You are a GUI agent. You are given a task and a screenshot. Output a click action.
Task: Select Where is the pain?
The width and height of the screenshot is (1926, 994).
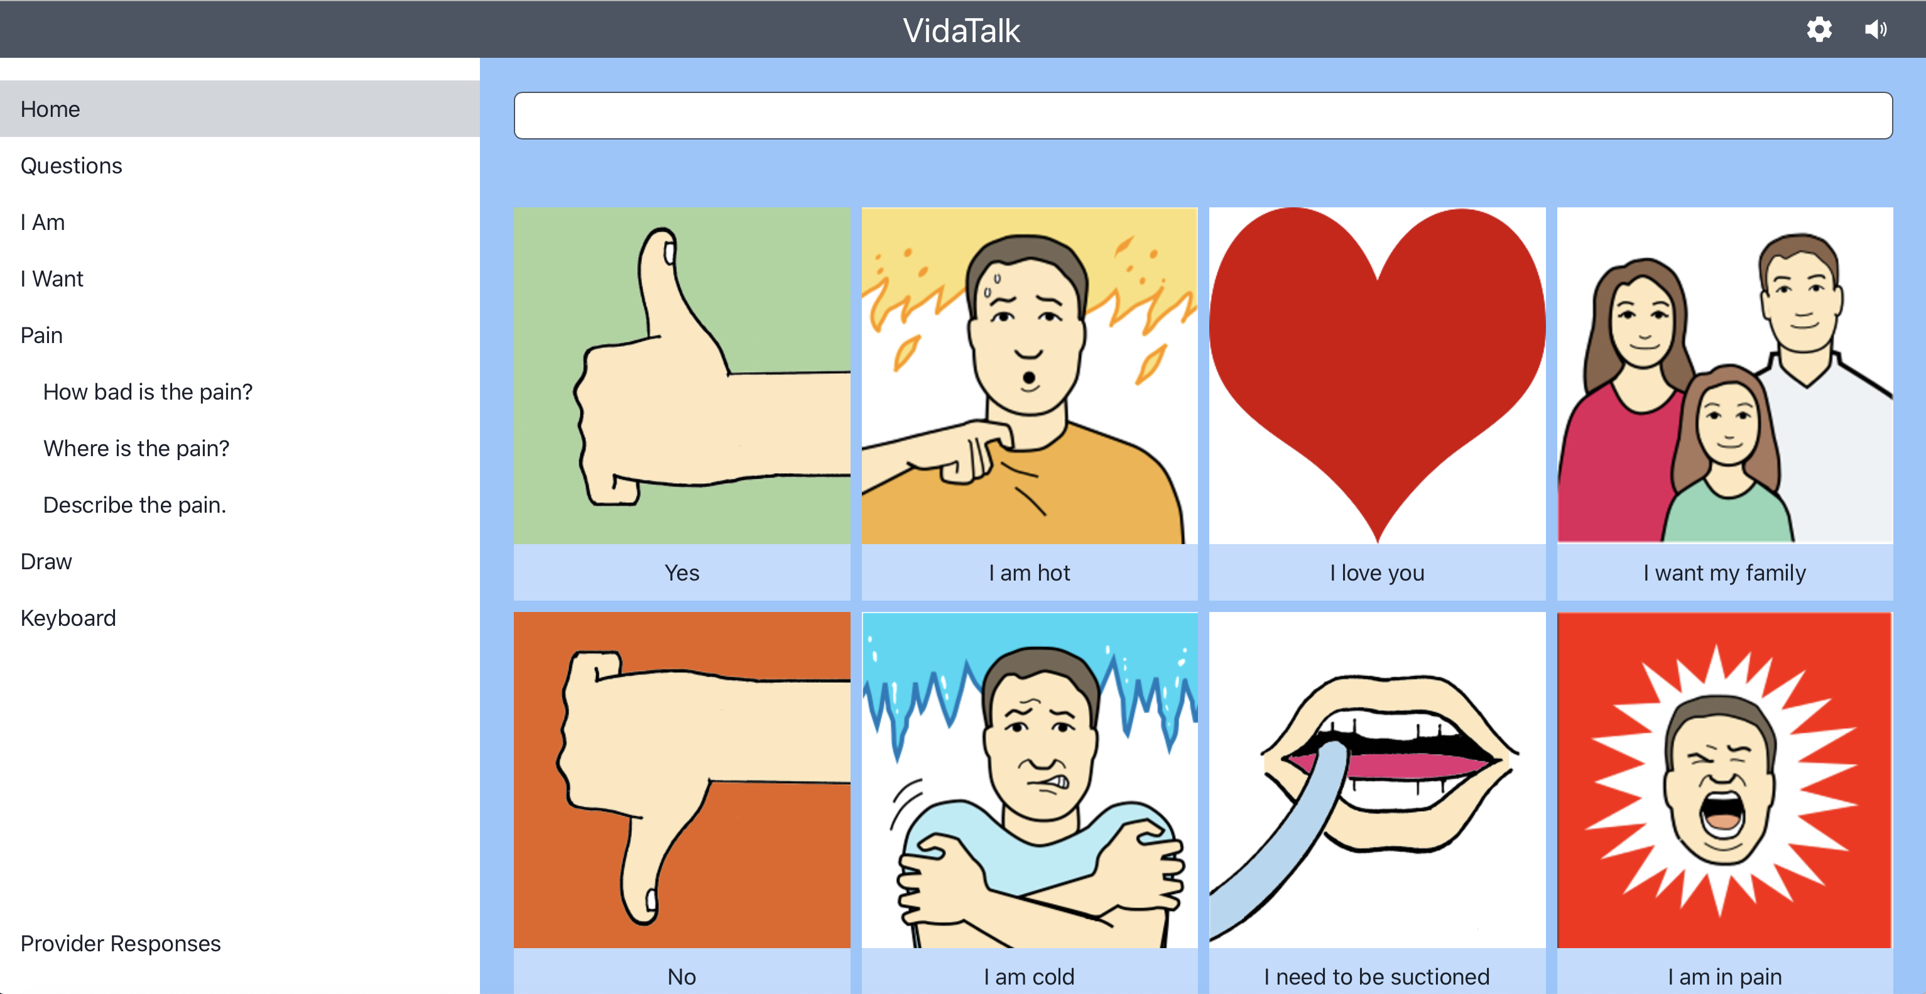pos(136,448)
